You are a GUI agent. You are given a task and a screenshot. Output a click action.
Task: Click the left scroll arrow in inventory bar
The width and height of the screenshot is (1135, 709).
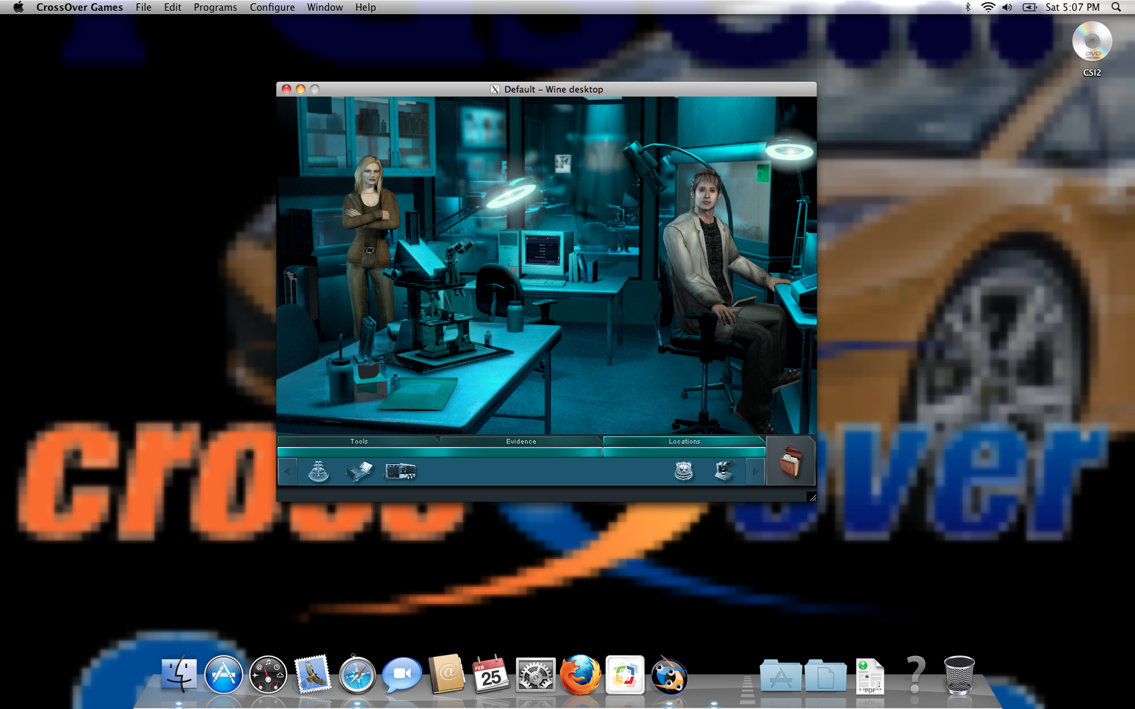pyautogui.click(x=287, y=471)
